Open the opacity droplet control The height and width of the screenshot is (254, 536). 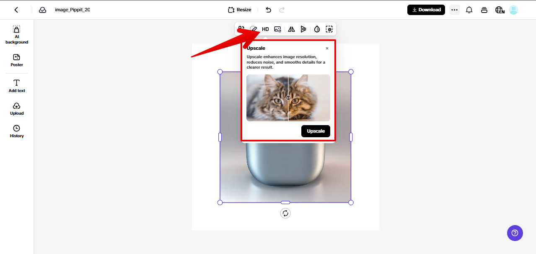pos(317,29)
